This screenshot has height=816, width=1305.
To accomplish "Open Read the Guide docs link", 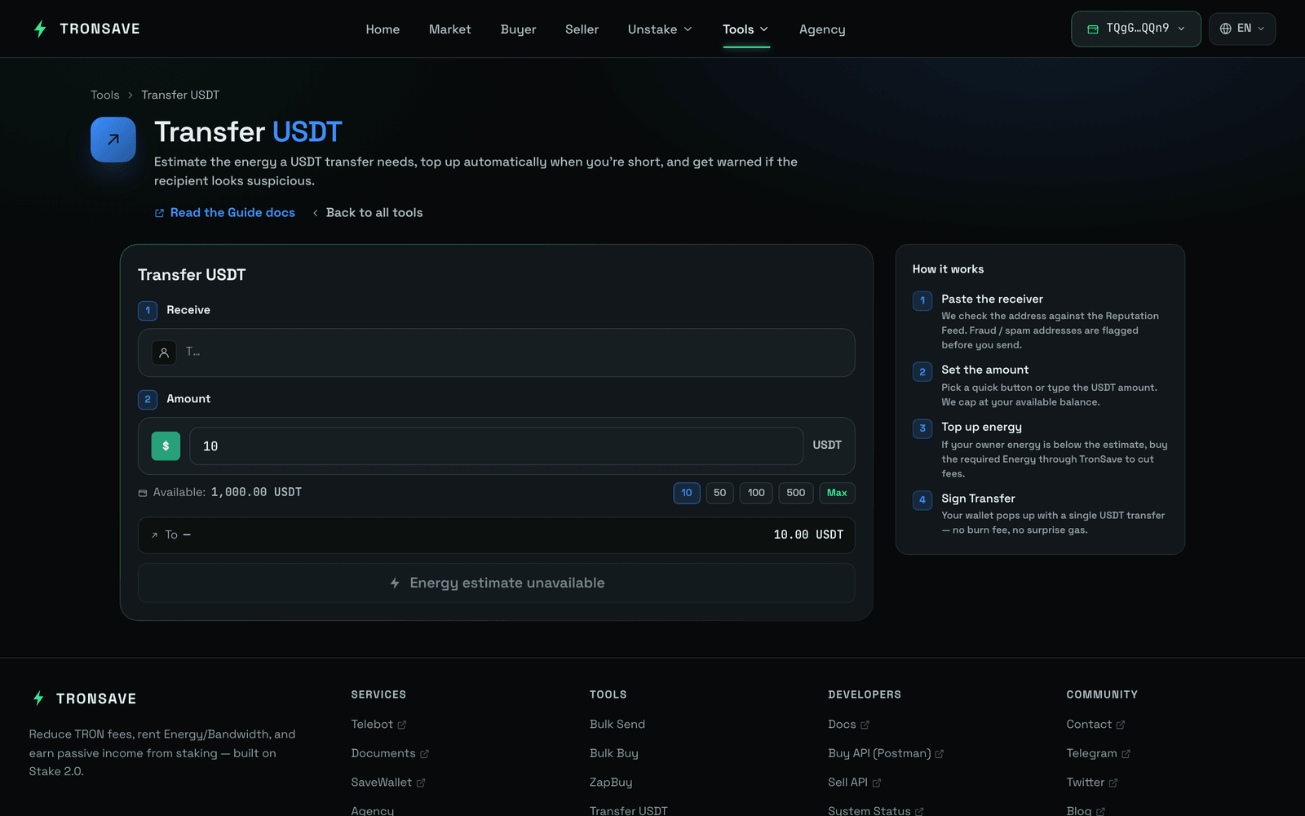I will (x=225, y=213).
